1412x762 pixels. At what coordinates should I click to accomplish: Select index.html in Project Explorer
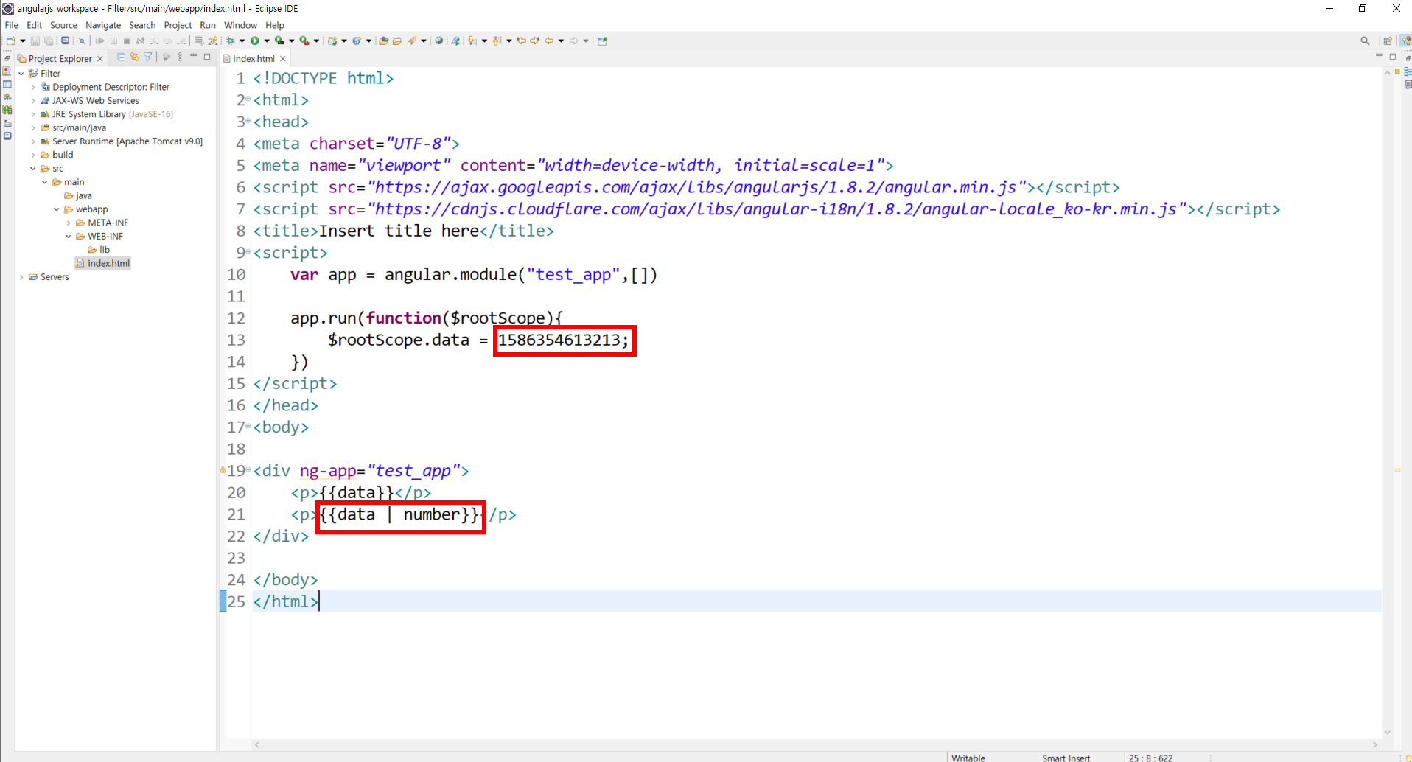tap(102, 263)
